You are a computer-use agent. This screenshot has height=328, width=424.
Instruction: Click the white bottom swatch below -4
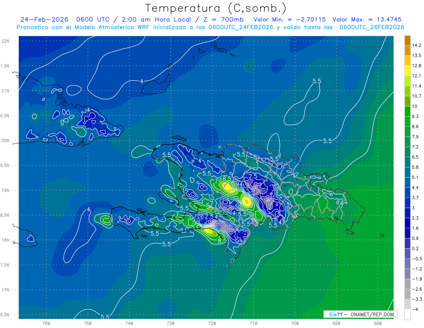(x=407, y=314)
